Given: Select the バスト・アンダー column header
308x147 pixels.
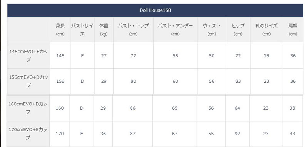Looking at the screenshot, I should click(x=176, y=30).
